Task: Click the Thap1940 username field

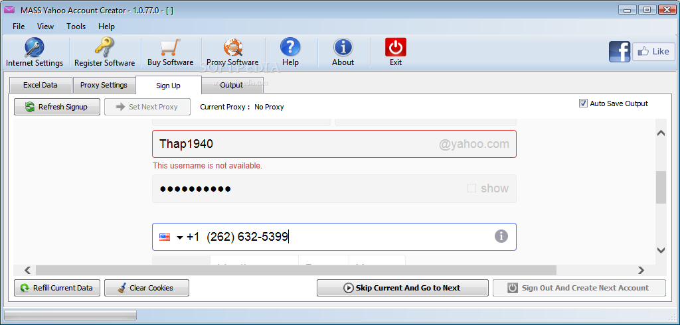Action: [x=334, y=144]
